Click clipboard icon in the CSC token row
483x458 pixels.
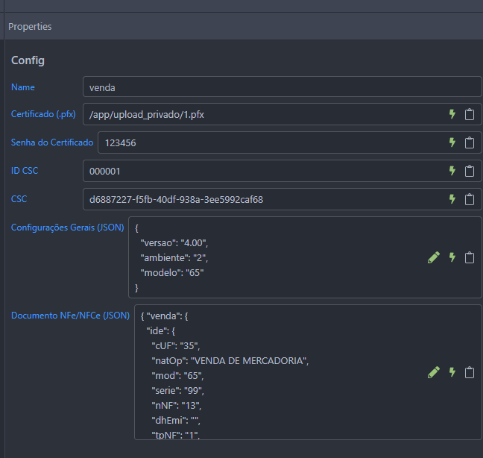pyautogui.click(x=470, y=199)
